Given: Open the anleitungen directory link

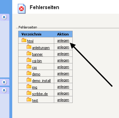Looking at the screenshot, I should coord(41,48).
